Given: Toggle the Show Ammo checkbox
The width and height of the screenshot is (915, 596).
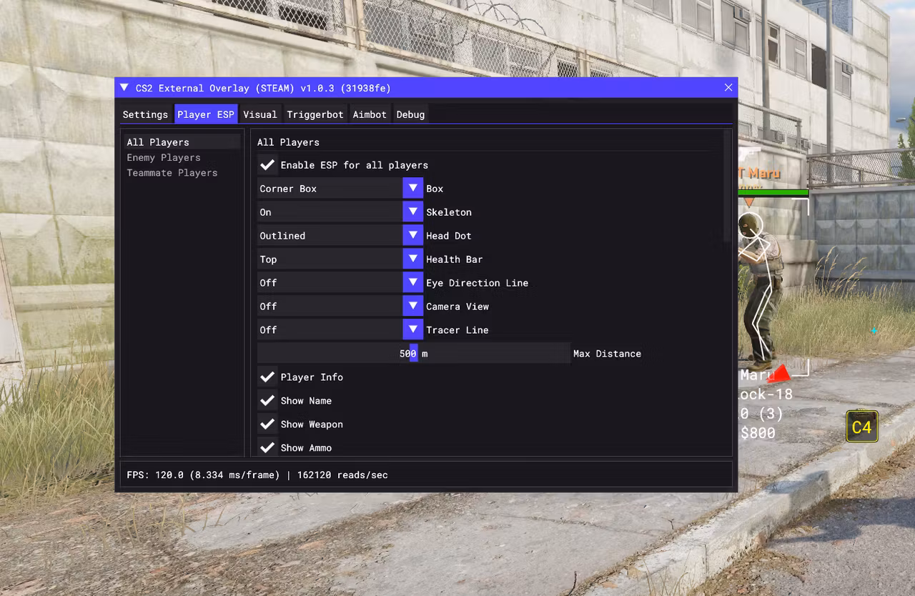Looking at the screenshot, I should click(267, 448).
